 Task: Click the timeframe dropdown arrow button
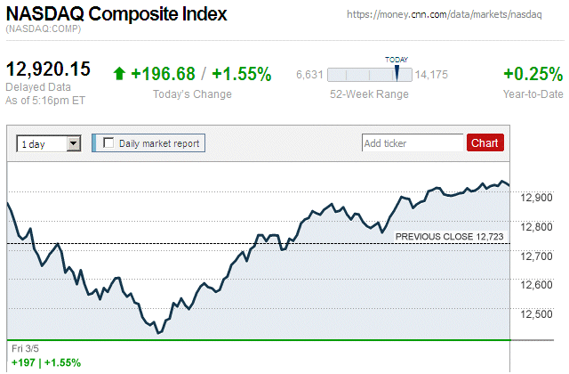click(74, 142)
